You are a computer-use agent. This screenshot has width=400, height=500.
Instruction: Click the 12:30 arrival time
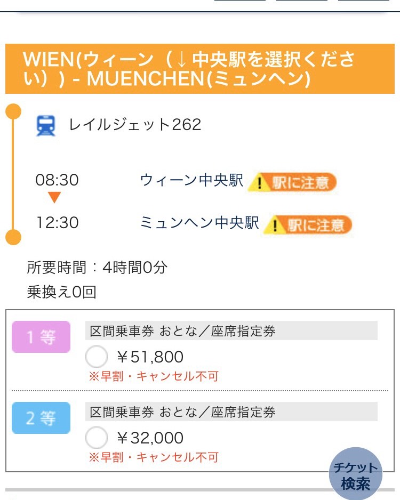(x=57, y=222)
